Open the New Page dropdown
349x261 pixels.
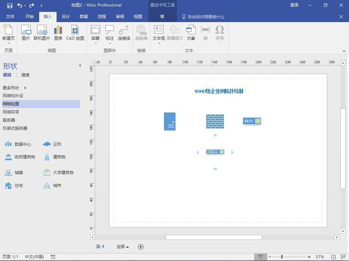coord(9,43)
